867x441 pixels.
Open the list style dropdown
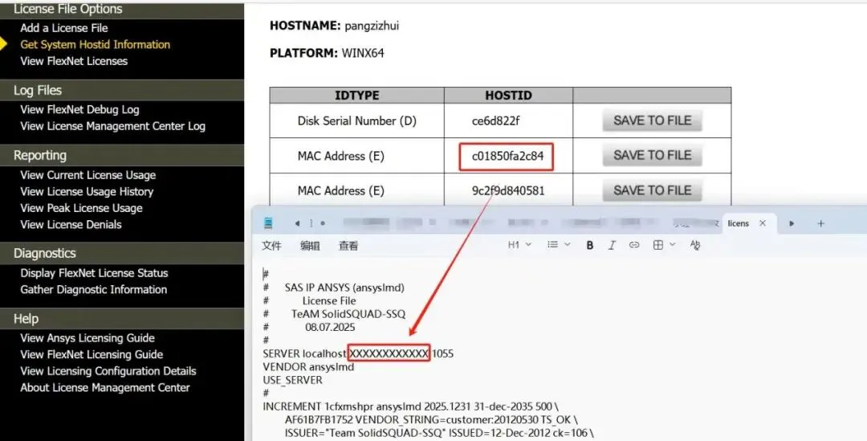point(559,244)
